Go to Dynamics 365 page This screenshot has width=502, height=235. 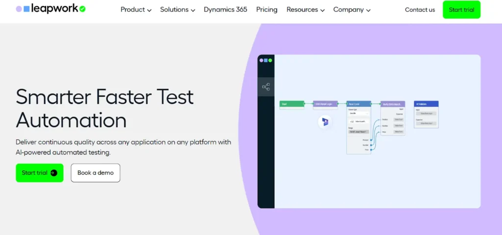(226, 10)
